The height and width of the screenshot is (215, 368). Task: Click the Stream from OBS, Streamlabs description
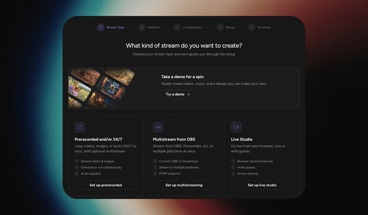coord(183,149)
